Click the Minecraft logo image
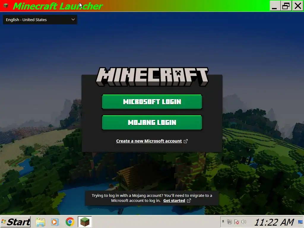304x228 pixels. pyautogui.click(x=152, y=77)
